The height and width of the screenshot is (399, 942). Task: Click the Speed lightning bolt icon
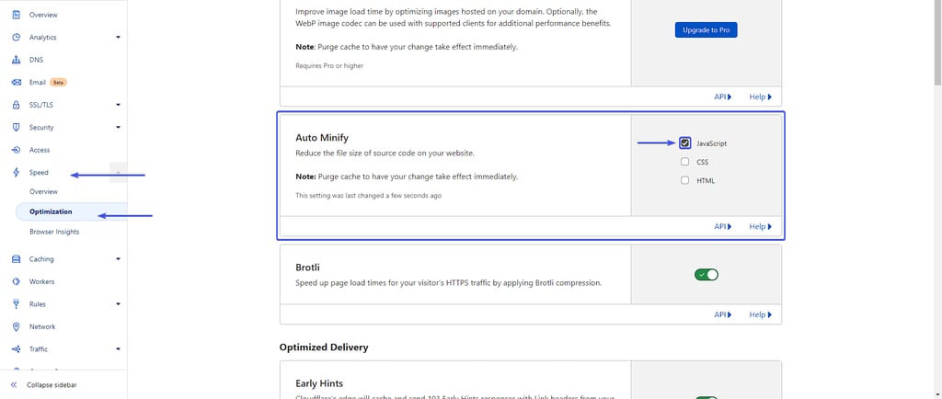[17, 173]
